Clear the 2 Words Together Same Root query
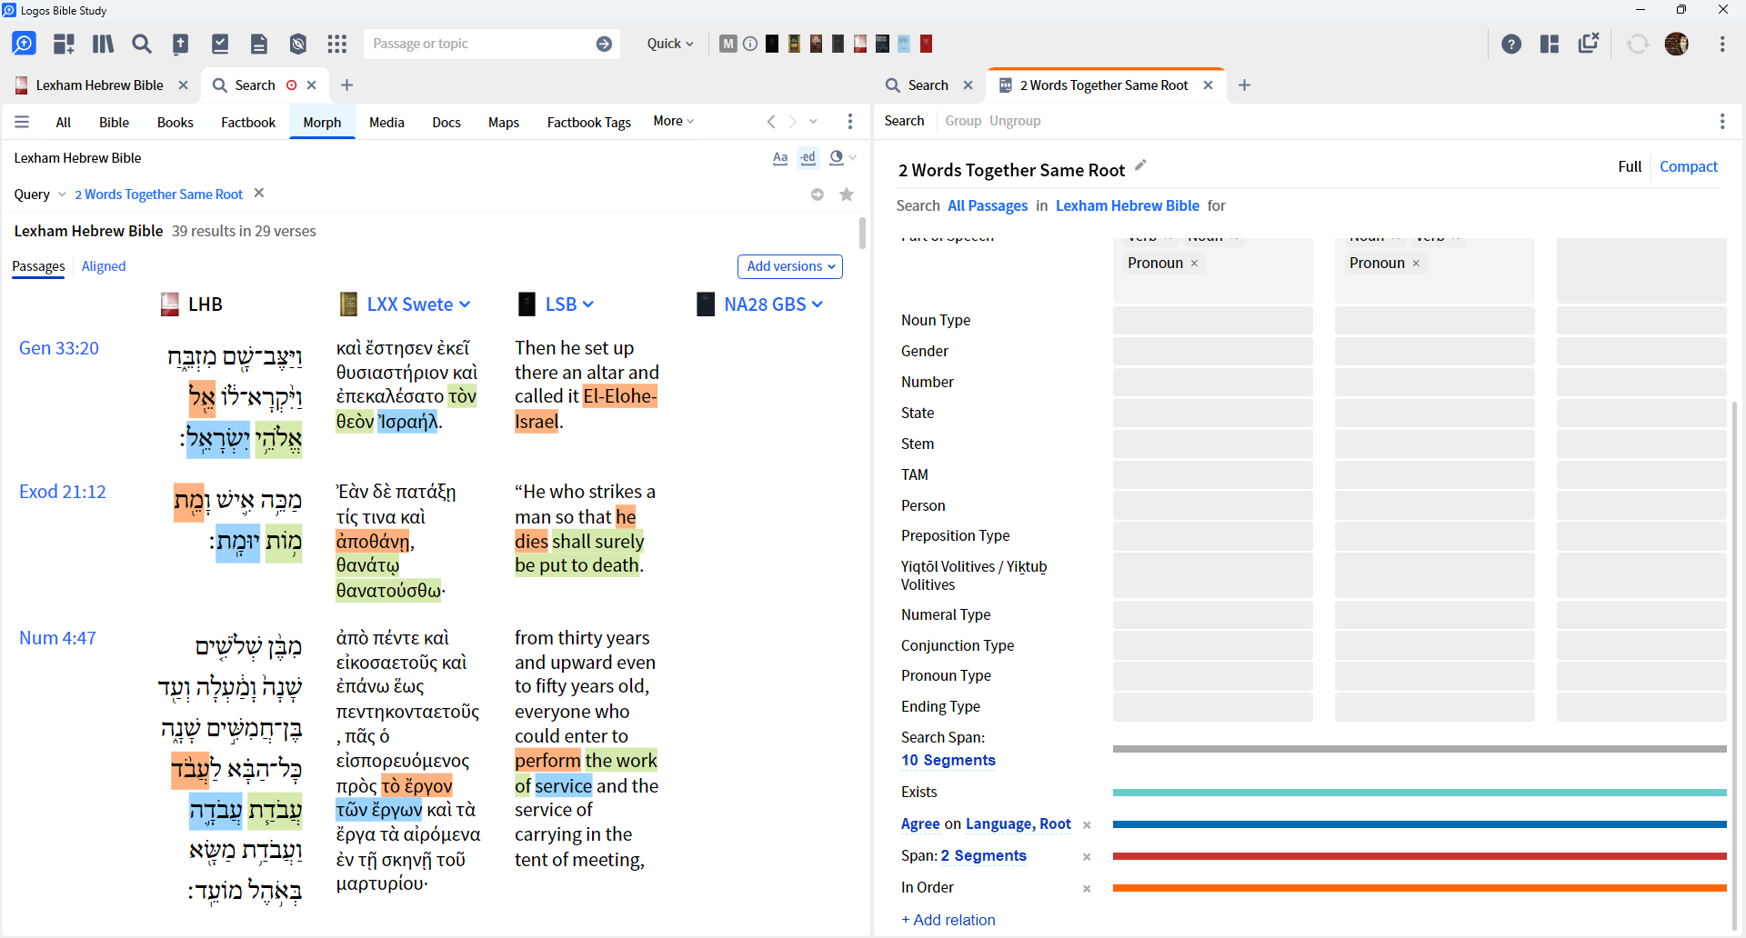 pos(259,193)
